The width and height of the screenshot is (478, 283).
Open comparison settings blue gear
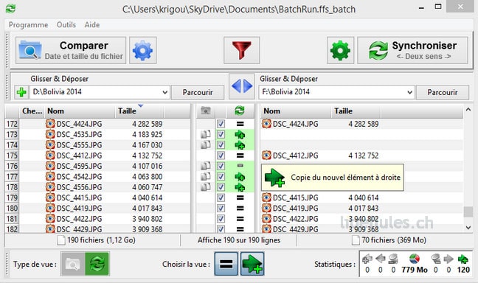[143, 51]
